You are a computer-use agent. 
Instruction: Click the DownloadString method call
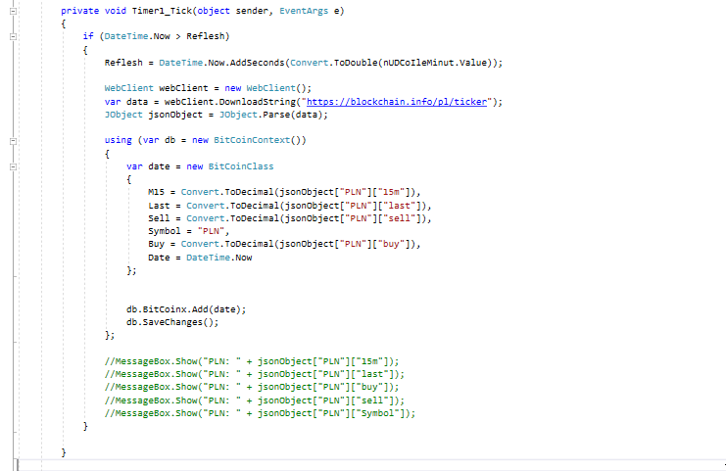(258, 102)
